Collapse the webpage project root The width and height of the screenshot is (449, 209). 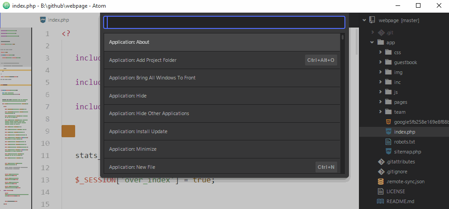click(x=364, y=20)
